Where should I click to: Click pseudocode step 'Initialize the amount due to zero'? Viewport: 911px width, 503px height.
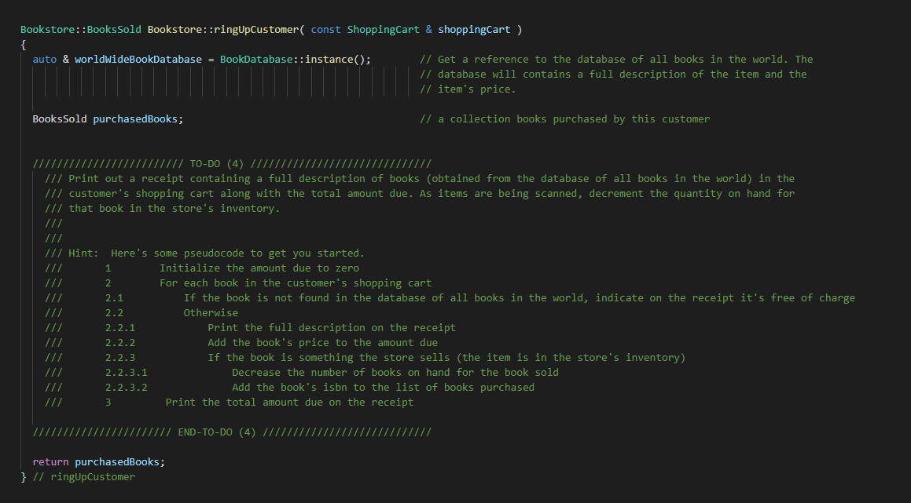coord(259,268)
